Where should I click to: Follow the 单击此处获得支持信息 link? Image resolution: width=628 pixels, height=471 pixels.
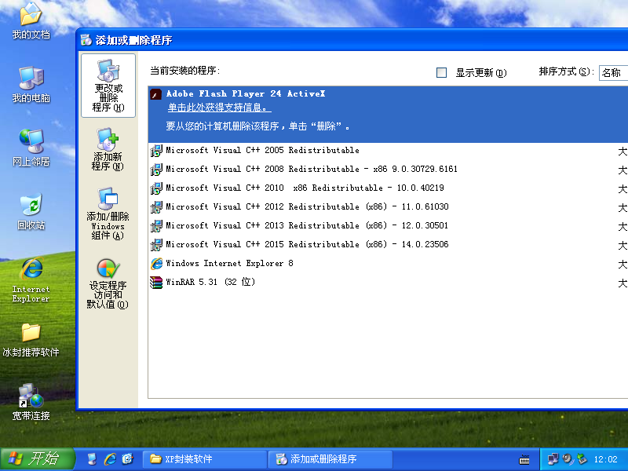click(220, 108)
